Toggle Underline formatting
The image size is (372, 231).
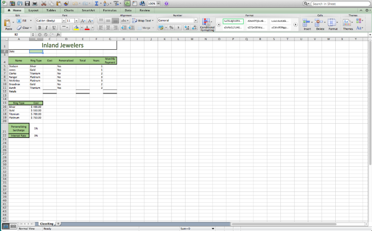click(54, 27)
